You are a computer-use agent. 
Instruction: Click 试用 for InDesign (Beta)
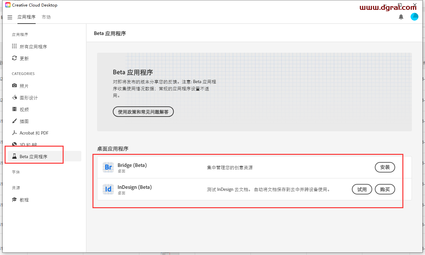[x=362, y=189]
